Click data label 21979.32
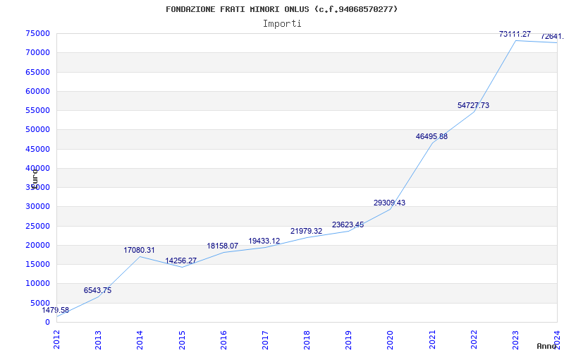This screenshot has height=353, width=564. click(306, 232)
